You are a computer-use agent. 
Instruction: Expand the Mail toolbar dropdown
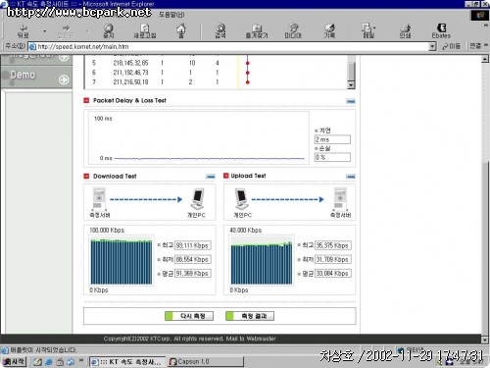pyautogui.click(x=374, y=28)
